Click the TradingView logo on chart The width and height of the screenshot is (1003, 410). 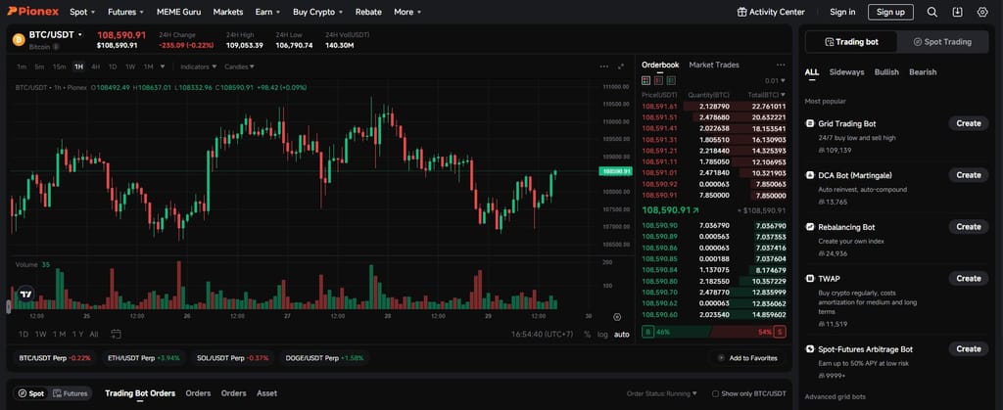(x=25, y=295)
